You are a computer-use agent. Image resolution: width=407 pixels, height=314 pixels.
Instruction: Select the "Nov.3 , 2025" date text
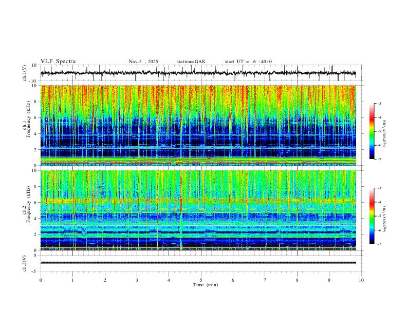[x=143, y=62]
